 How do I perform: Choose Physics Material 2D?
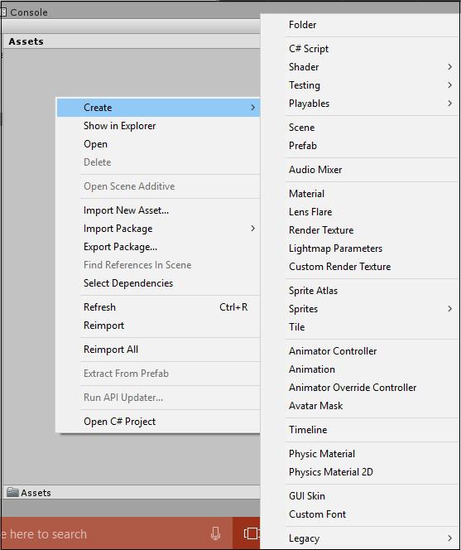360,472
